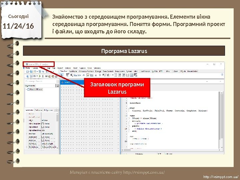Collapse the TForm1 class fold marker
This screenshot has width=240, height=180.
pyautogui.click(x=129, y=119)
